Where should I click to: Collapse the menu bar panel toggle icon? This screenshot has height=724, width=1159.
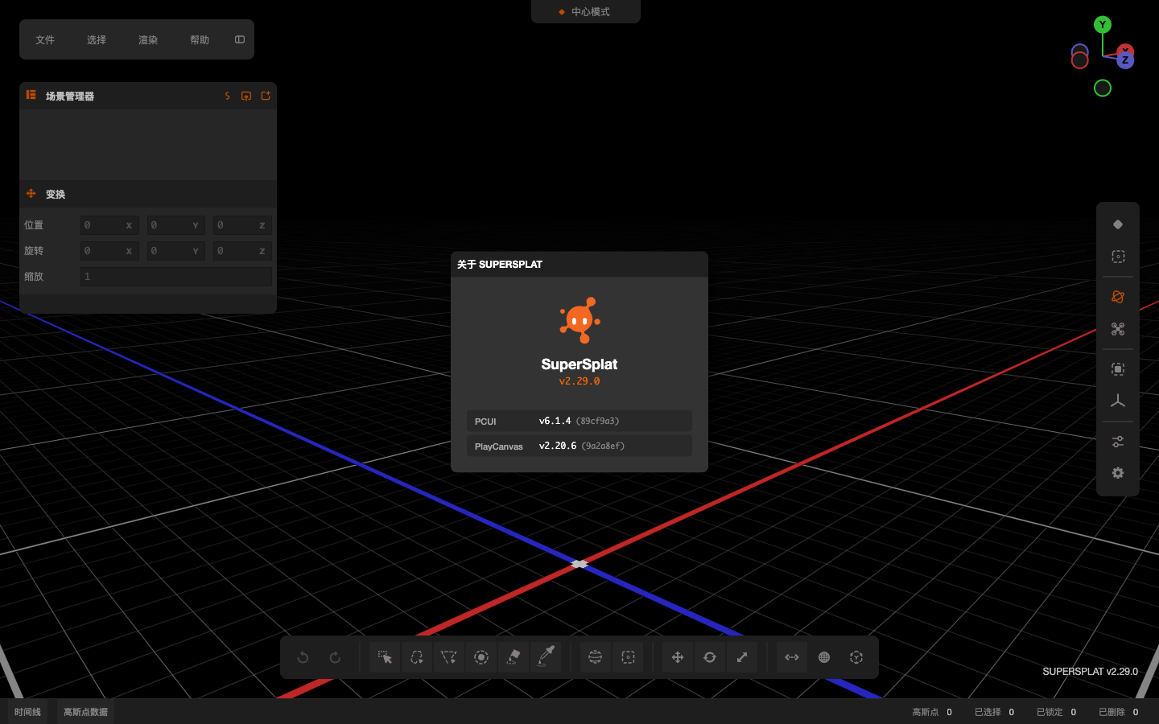tap(240, 39)
